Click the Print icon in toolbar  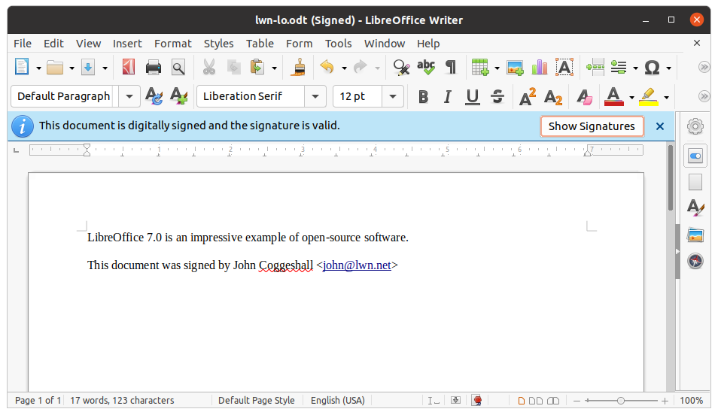click(154, 68)
